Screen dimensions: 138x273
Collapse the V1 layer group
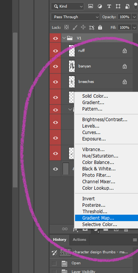coord(64,38)
